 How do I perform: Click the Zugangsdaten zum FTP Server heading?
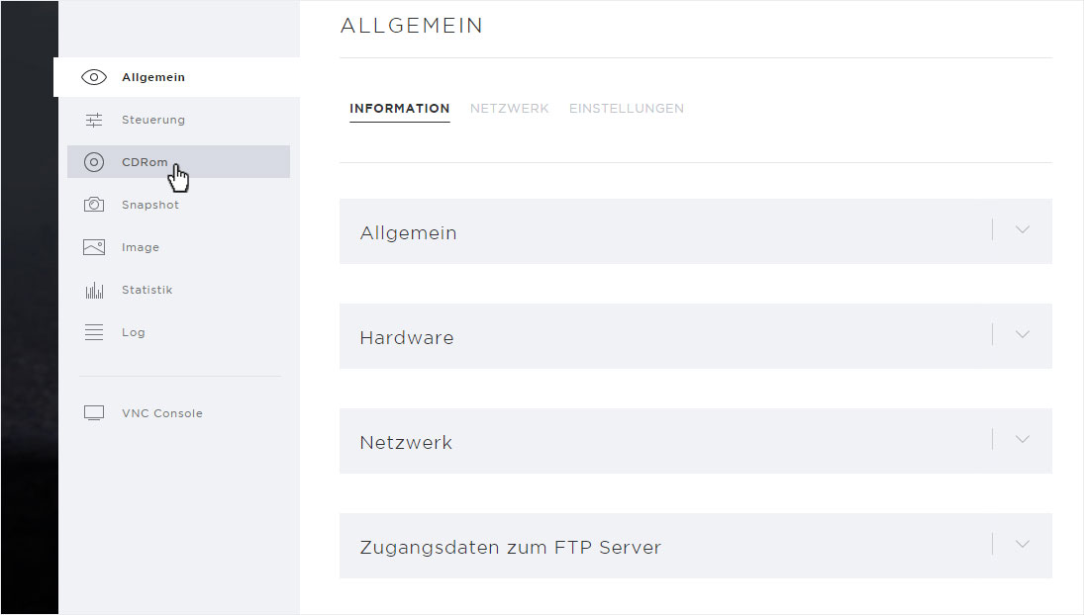click(510, 548)
